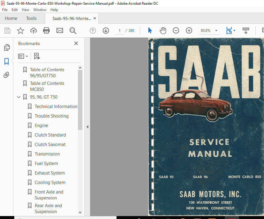Zoom out with the minus icon
Viewport: 264px width, 219px height.
pyautogui.click(x=176, y=31)
